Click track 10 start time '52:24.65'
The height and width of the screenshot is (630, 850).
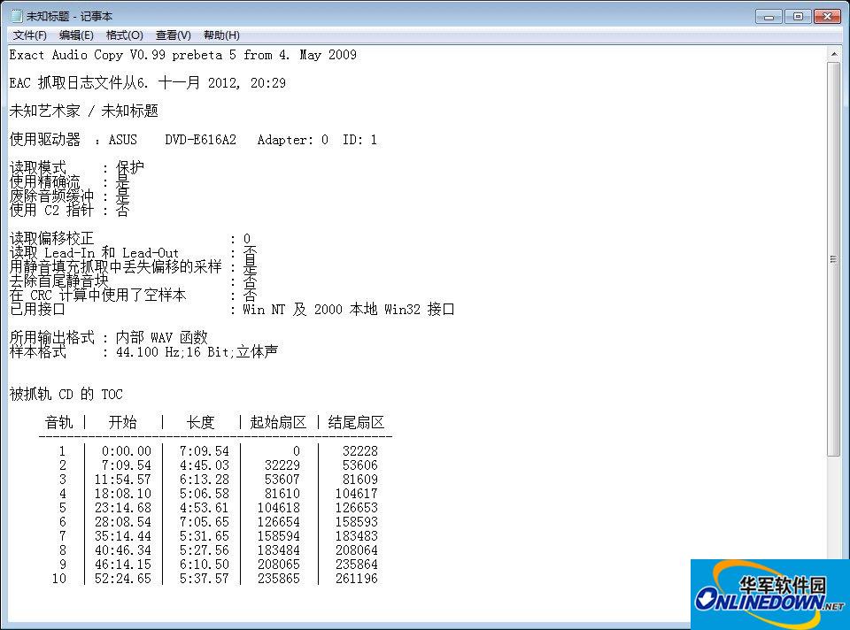122,578
